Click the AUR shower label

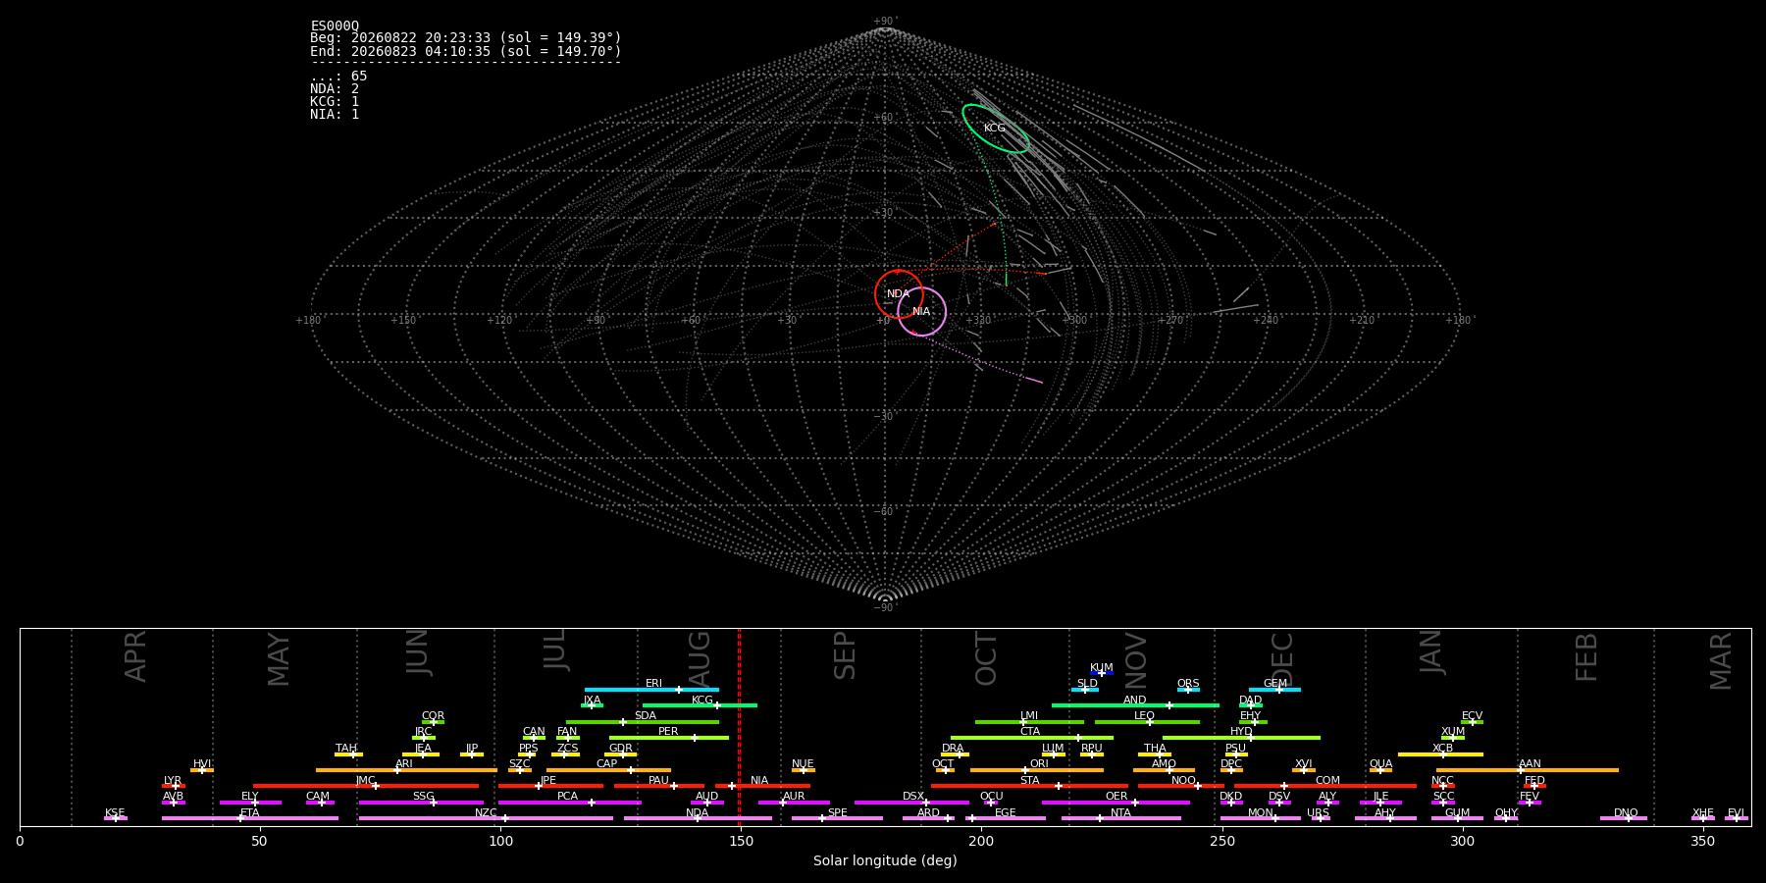point(794,797)
